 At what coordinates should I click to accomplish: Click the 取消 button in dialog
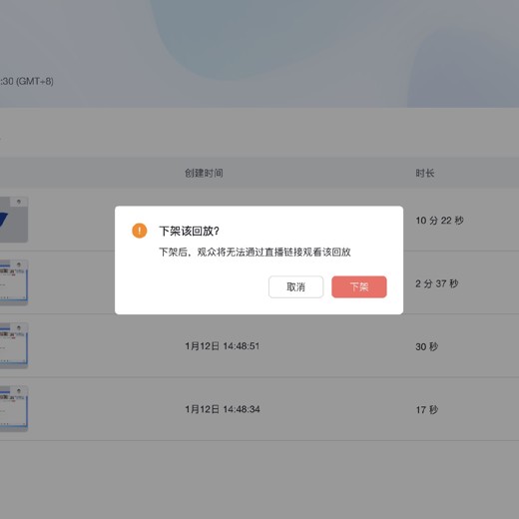[295, 286]
